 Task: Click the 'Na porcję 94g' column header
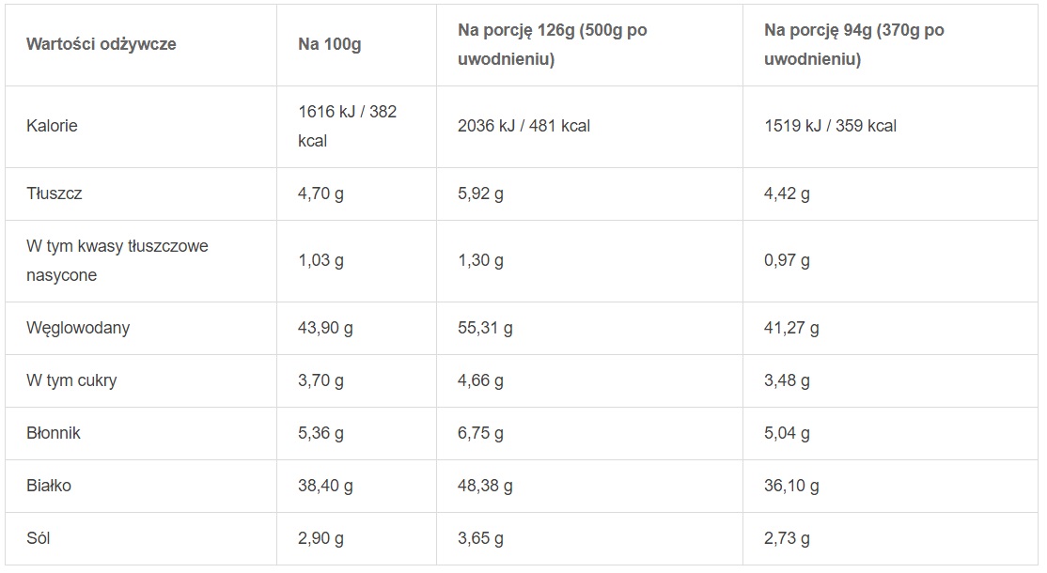click(854, 45)
